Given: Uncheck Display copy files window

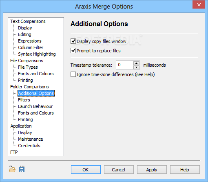Looking at the screenshot, I should [73, 41].
